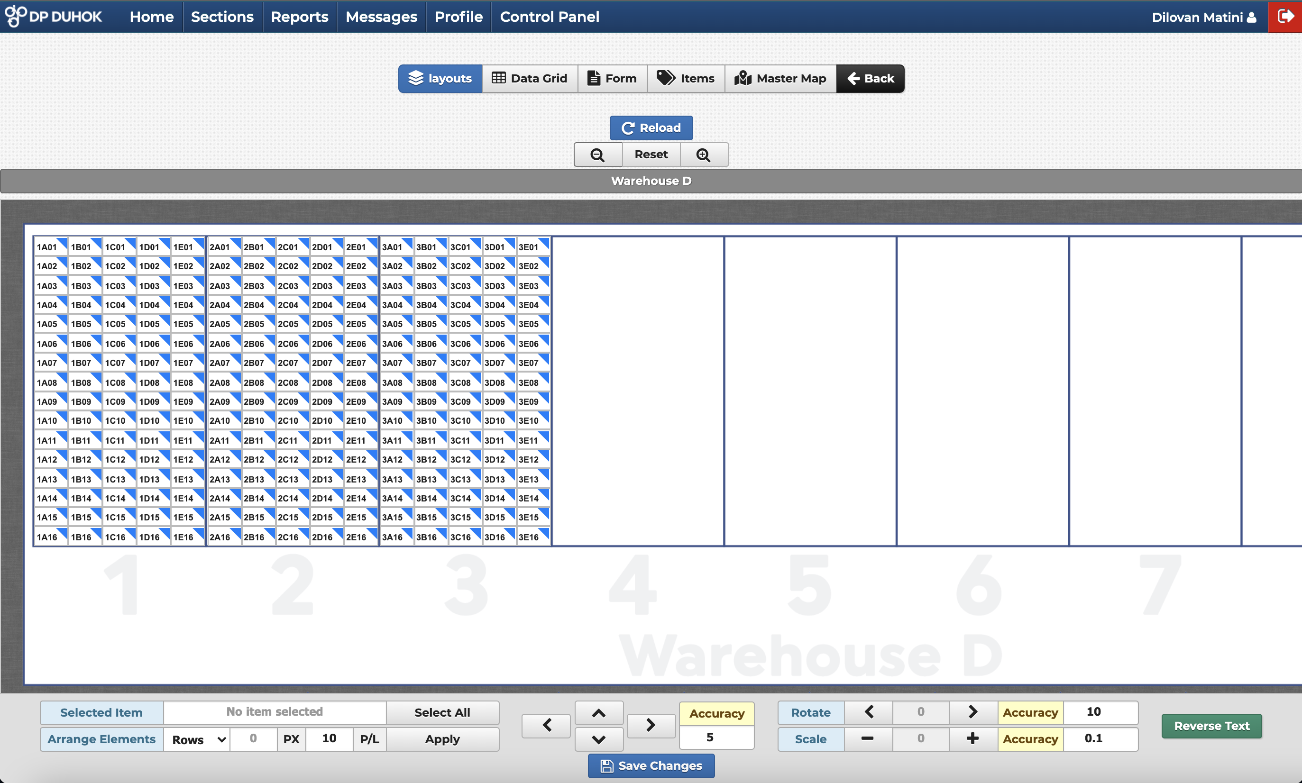This screenshot has height=783, width=1302.
Task: Move selection left with arrow button
Action: 546,726
